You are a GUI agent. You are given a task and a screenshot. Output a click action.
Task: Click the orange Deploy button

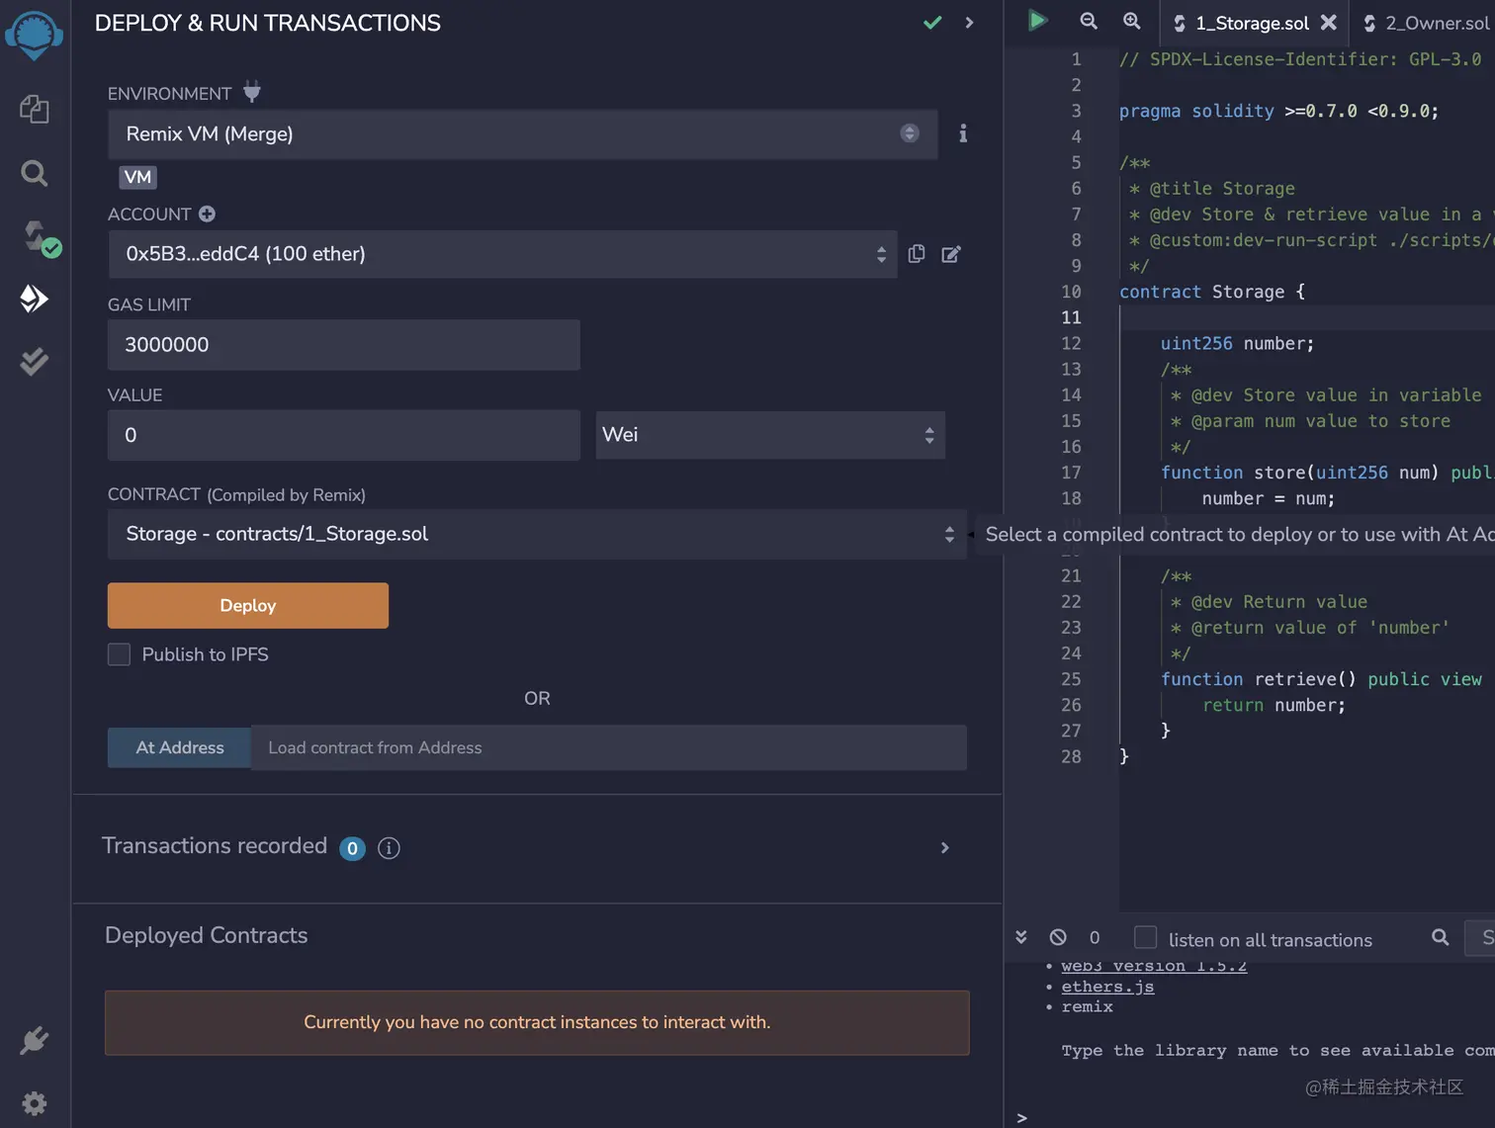[x=248, y=605]
